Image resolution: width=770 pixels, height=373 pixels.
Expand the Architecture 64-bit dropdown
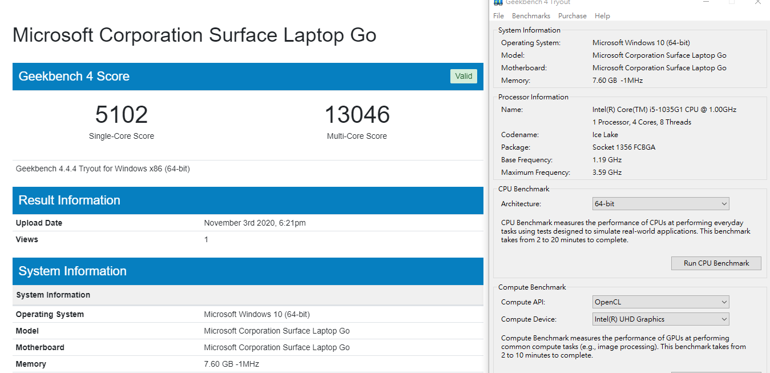(x=660, y=204)
